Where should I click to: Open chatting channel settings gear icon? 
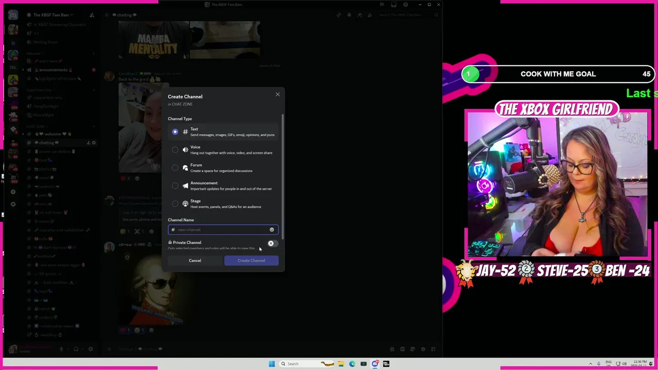(94, 143)
